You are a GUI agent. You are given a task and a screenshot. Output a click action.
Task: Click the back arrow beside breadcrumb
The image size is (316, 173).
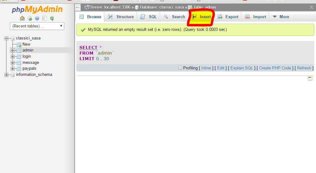78,8
